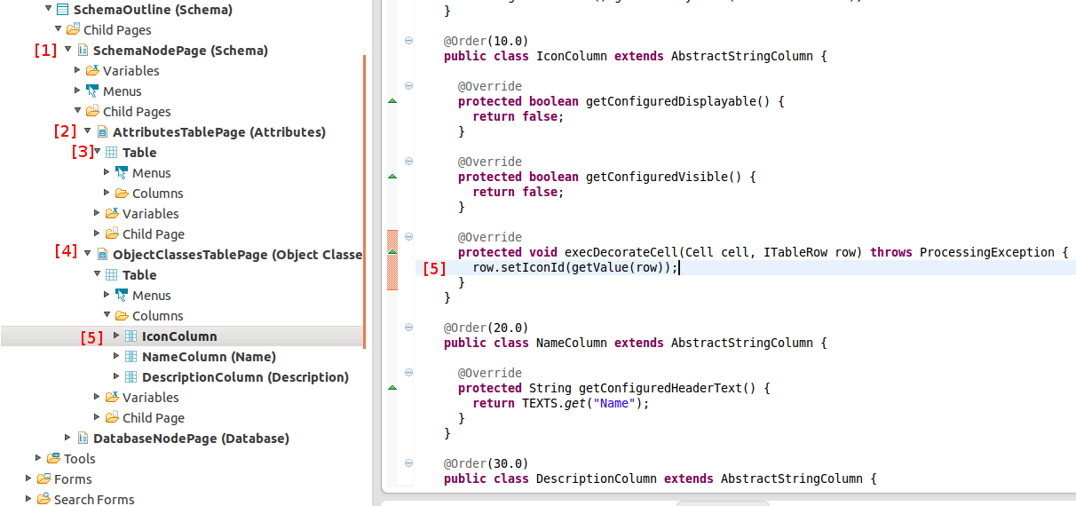
Task: Select NameColumn (Name) in the tree
Action: point(209,357)
